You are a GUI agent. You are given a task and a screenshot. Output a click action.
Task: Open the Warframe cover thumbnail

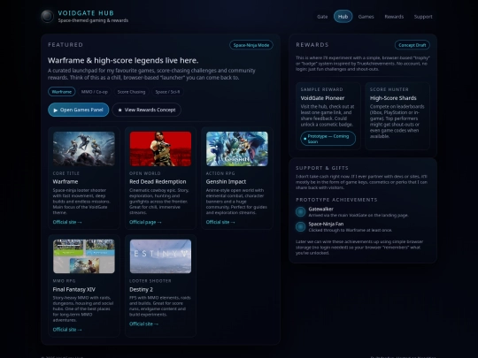(x=84, y=149)
